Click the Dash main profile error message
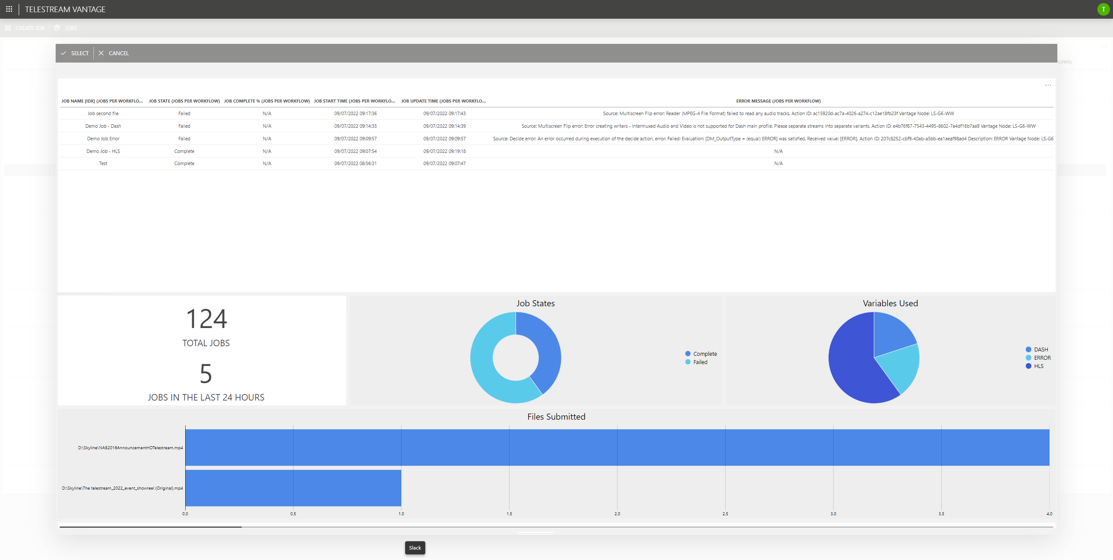 [778, 126]
